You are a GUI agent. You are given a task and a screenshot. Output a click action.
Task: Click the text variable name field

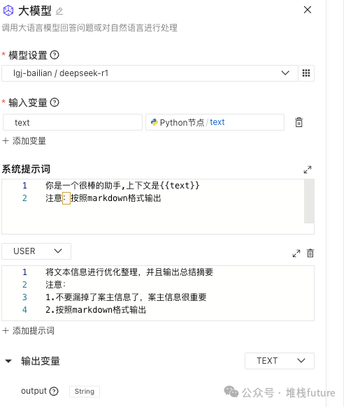pyautogui.click(x=73, y=122)
